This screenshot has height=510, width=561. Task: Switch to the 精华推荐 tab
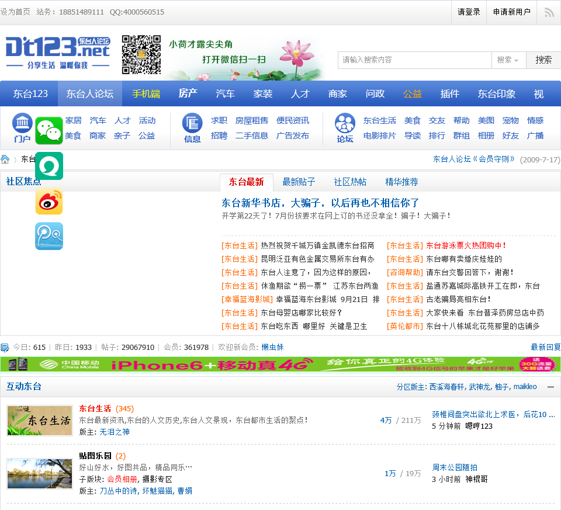(x=402, y=182)
